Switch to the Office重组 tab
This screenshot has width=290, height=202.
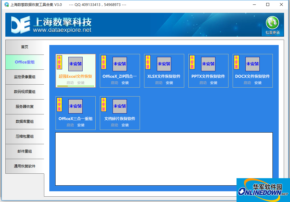click(25, 62)
